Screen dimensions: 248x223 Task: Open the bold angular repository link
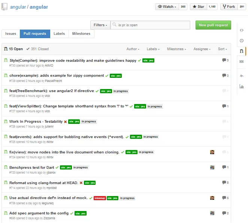coord(39,7)
